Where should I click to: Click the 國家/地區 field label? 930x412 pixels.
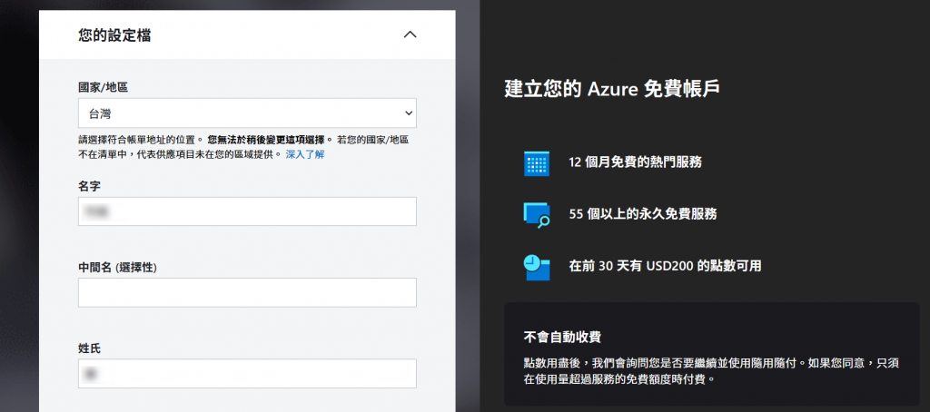click(104, 88)
